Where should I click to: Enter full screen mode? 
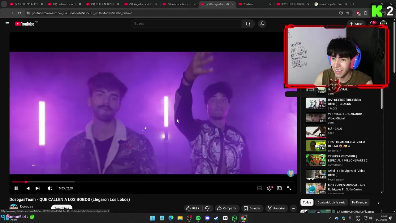tap(289, 188)
